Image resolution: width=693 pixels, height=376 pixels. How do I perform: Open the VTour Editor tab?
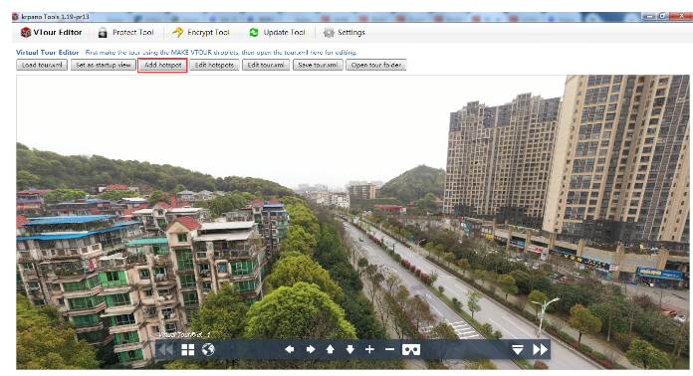coord(51,32)
